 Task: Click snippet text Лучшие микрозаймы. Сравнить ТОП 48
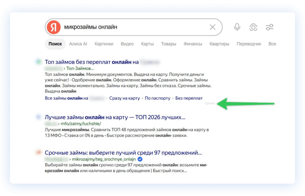127,132
